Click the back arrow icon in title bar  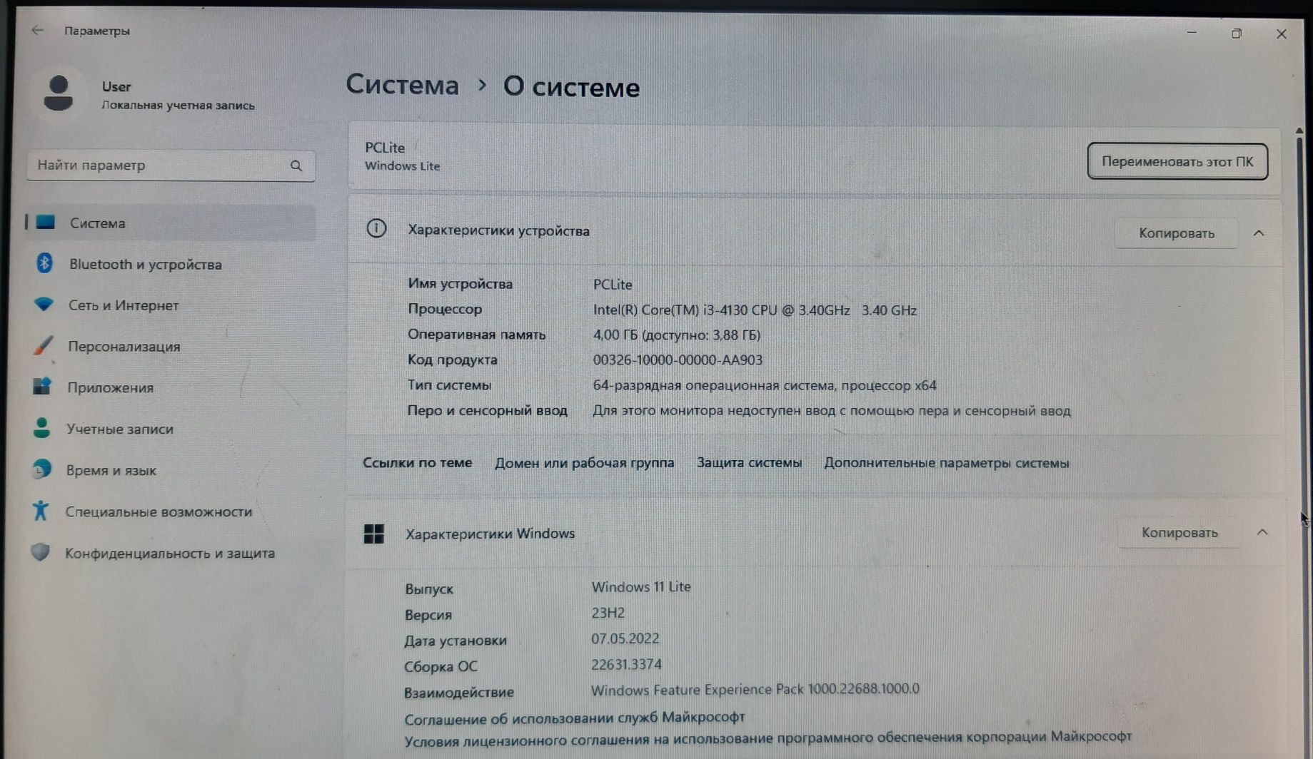(x=37, y=30)
